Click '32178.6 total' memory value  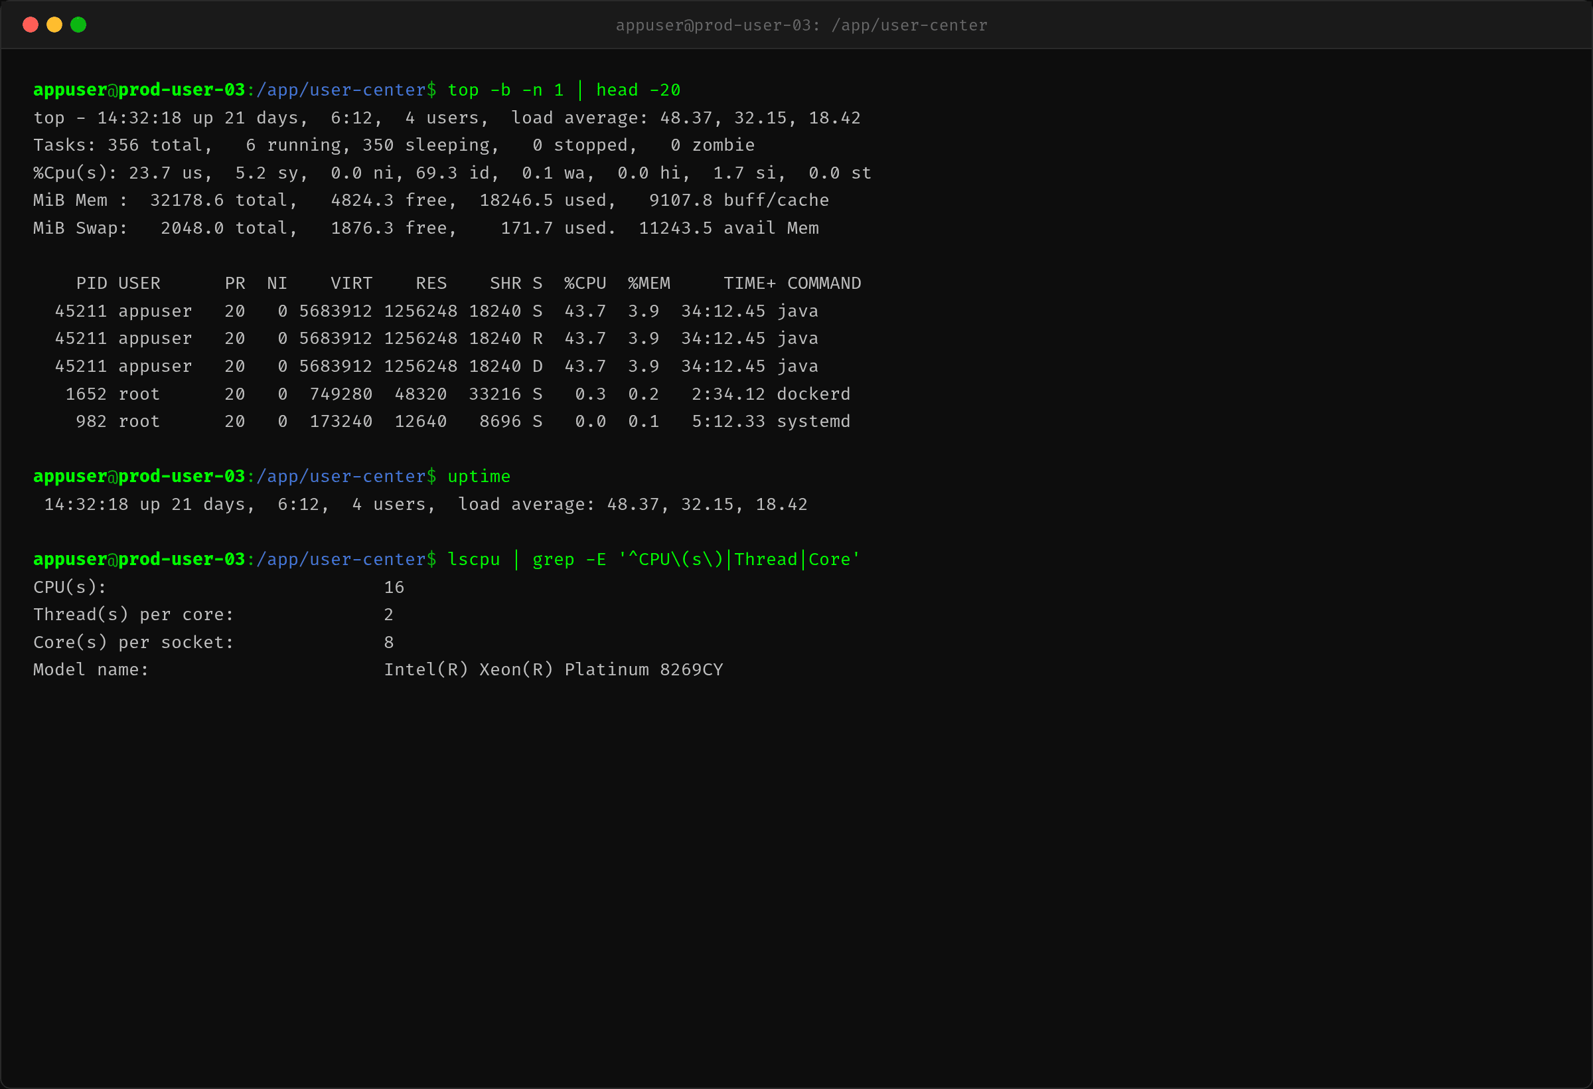tap(218, 201)
